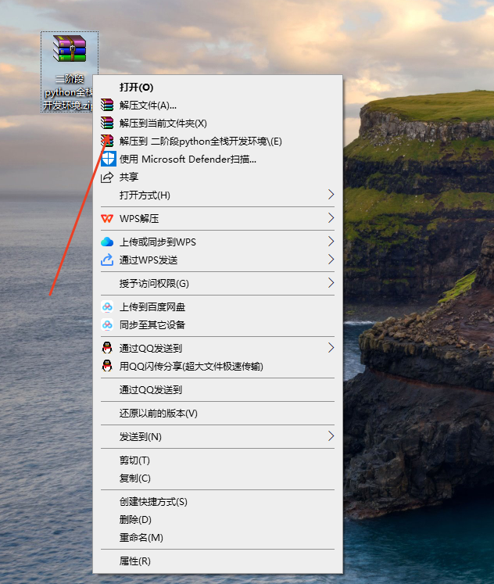The image size is (494, 584).
Task: Expand the 打开方式(H) submenu arrow
Action: point(331,195)
